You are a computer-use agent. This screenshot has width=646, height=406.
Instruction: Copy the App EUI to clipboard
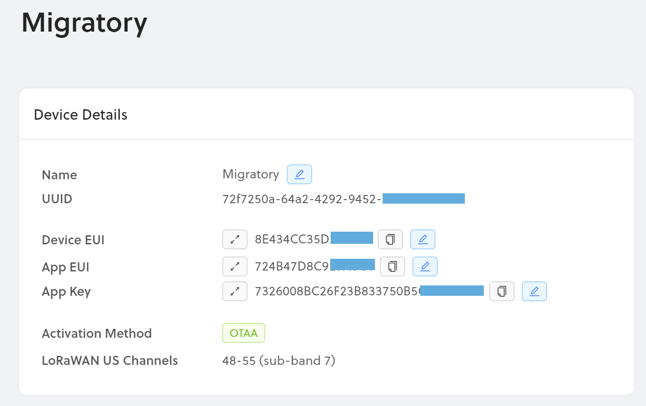pos(392,266)
